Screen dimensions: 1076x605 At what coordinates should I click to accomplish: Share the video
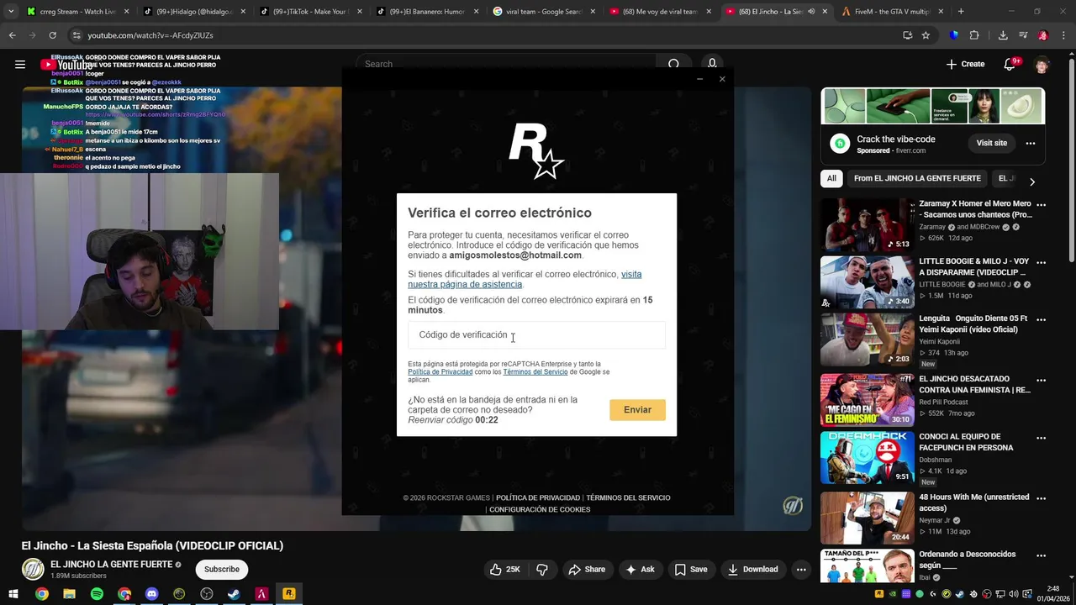(587, 569)
